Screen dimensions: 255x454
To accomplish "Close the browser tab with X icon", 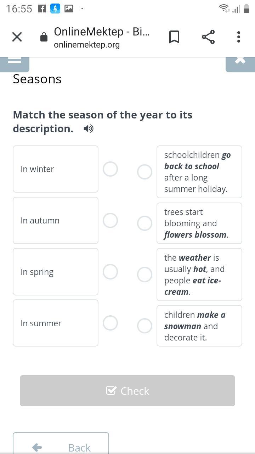I will [x=17, y=37].
